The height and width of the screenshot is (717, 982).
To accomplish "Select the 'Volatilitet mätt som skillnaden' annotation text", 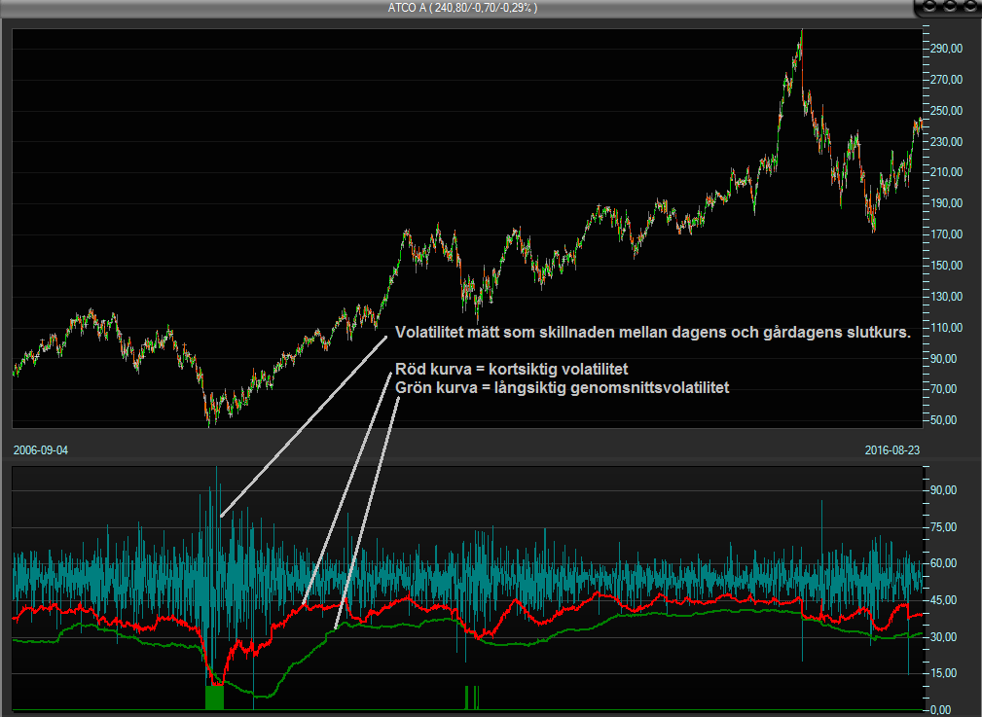I will (652, 333).
